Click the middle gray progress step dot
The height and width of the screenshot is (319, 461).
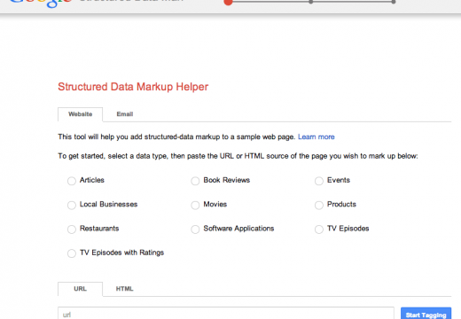tap(311, 2)
